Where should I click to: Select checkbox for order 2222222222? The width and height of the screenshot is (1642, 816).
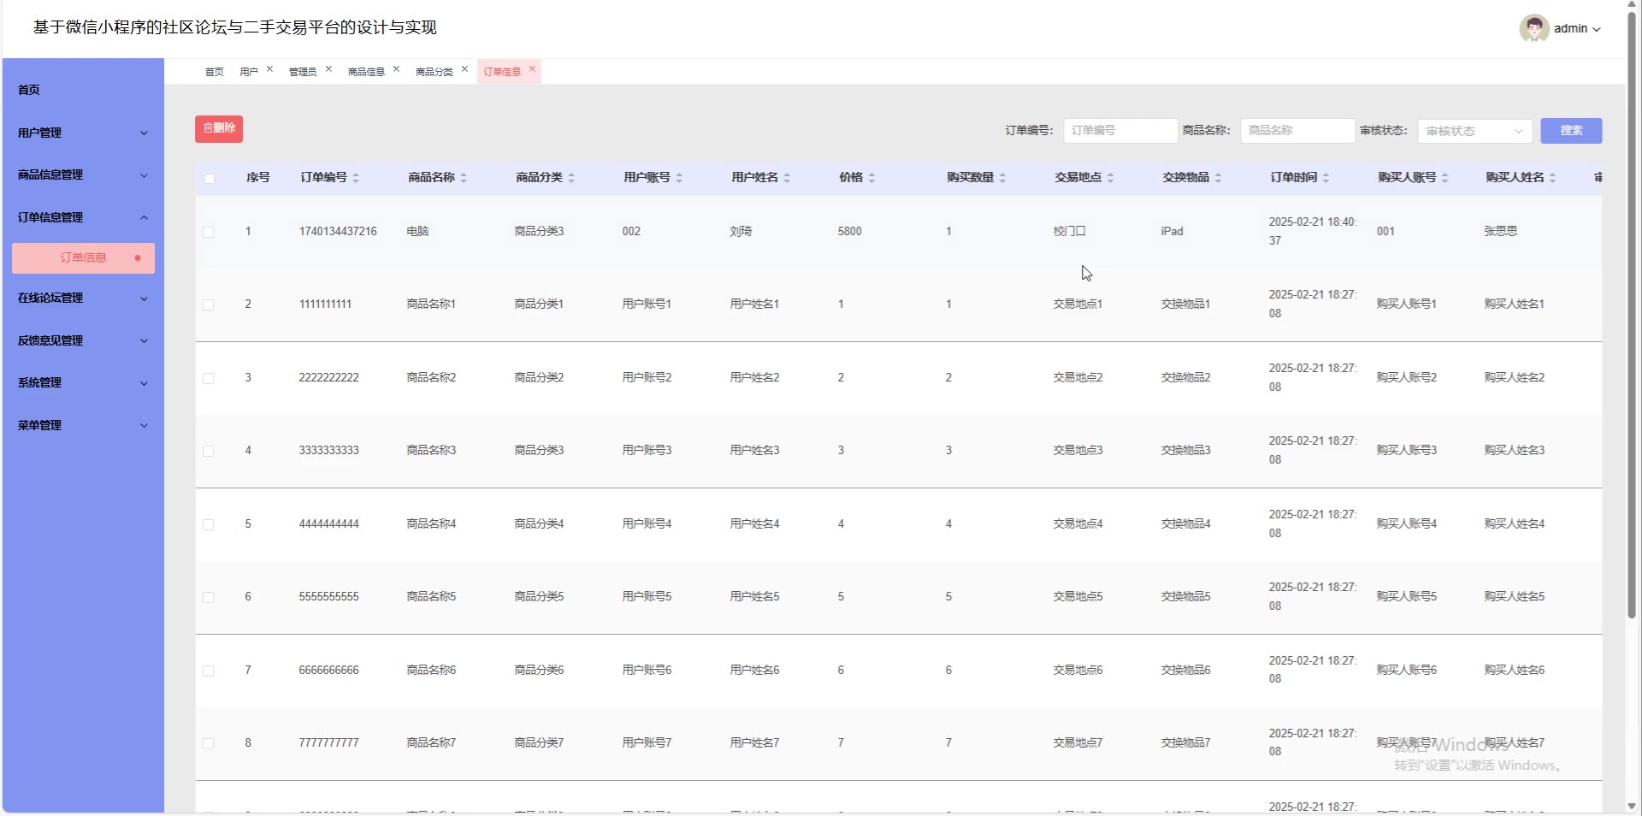tap(209, 378)
